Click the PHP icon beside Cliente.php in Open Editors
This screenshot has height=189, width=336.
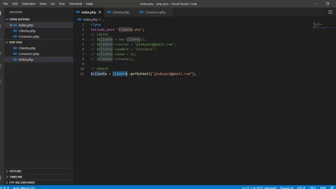(15, 31)
